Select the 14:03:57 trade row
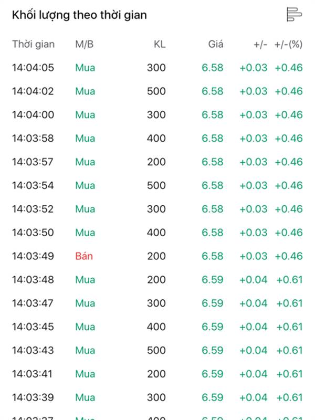 coord(157,162)
